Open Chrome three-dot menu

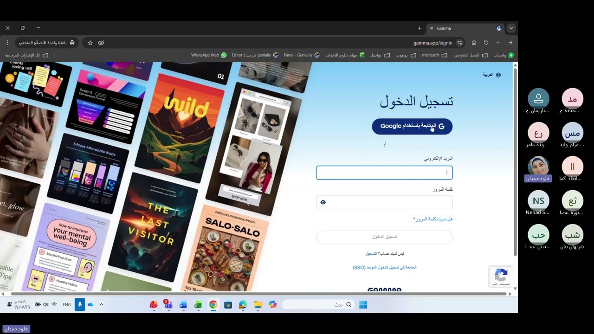coord(7,43)
